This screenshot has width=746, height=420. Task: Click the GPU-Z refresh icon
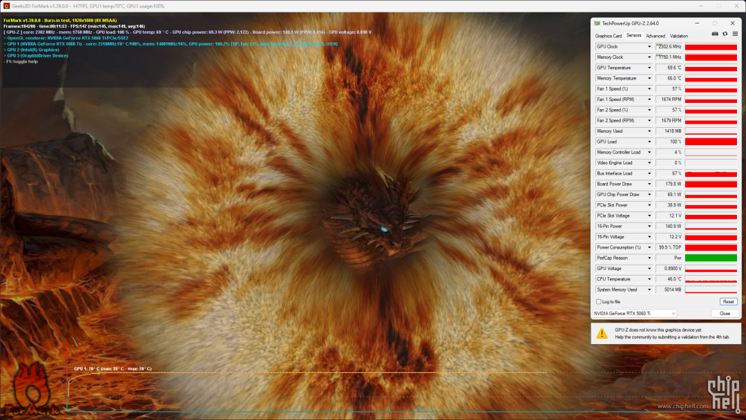pos(725,35)
